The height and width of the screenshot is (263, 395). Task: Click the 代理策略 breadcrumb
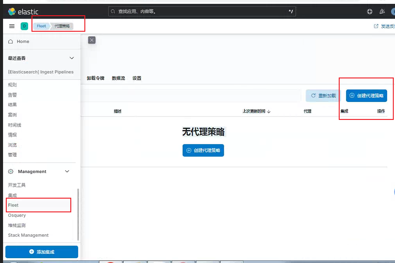pos(62,26)
